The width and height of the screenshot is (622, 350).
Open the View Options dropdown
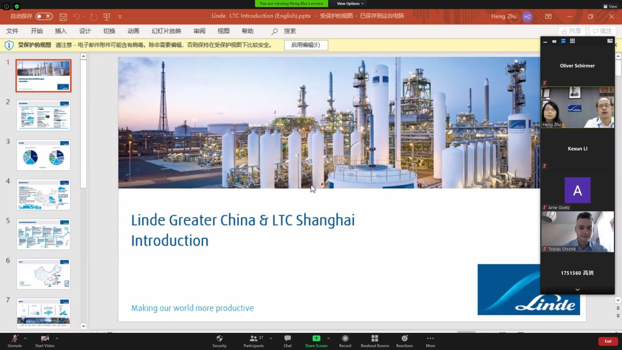pos(350,3)
